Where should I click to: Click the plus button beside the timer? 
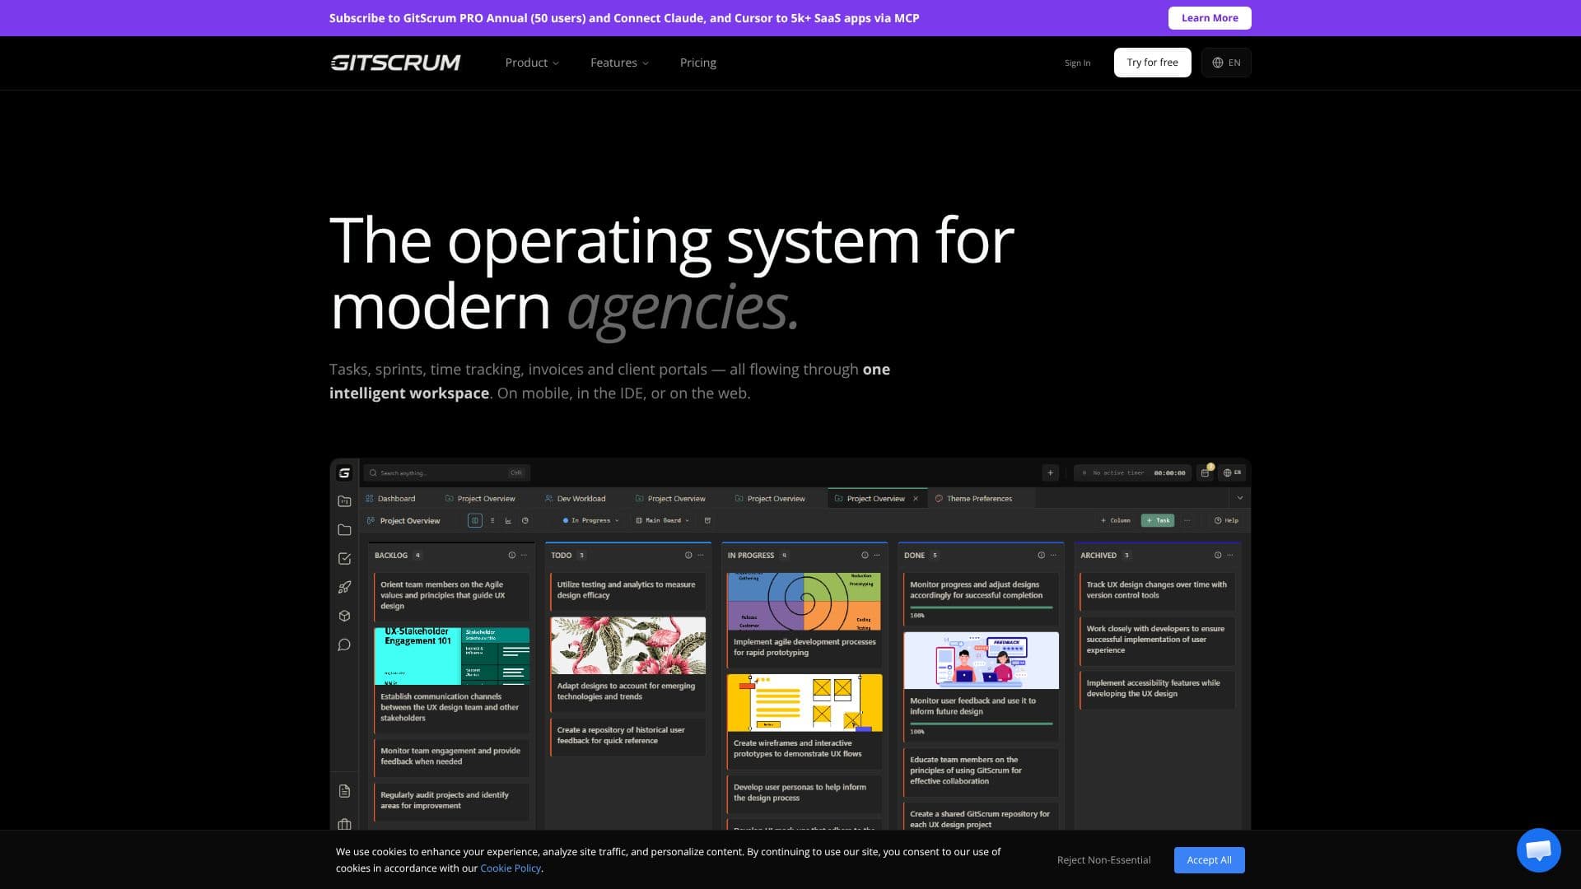point(1050,472)
